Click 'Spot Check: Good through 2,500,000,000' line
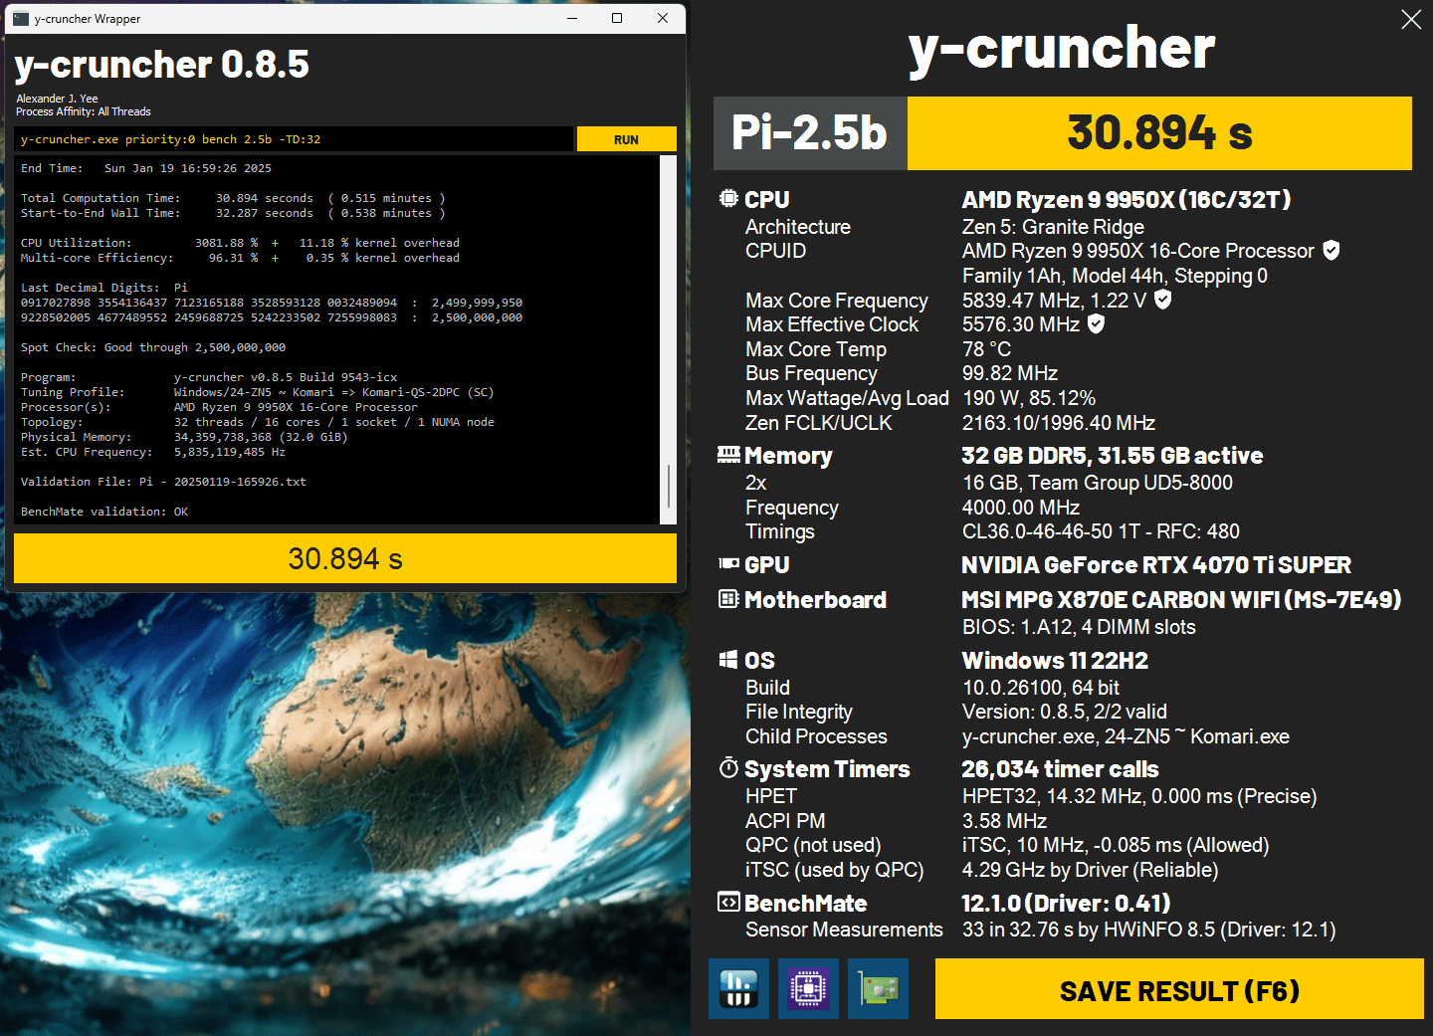This screenshot has width=1433, height=1036. [153, 347]
